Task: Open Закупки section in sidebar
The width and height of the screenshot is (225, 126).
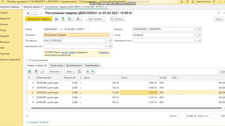Action: (x=4, y=24)
